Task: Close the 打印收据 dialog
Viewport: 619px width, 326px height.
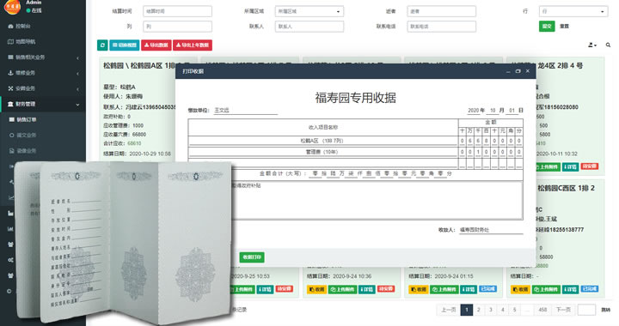Action: point(528,71)
